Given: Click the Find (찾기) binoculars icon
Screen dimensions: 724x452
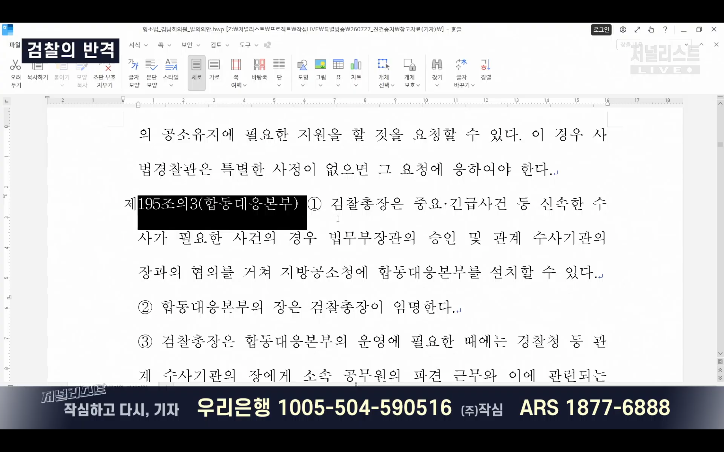Looking at the screenshot, I should 437,64.
